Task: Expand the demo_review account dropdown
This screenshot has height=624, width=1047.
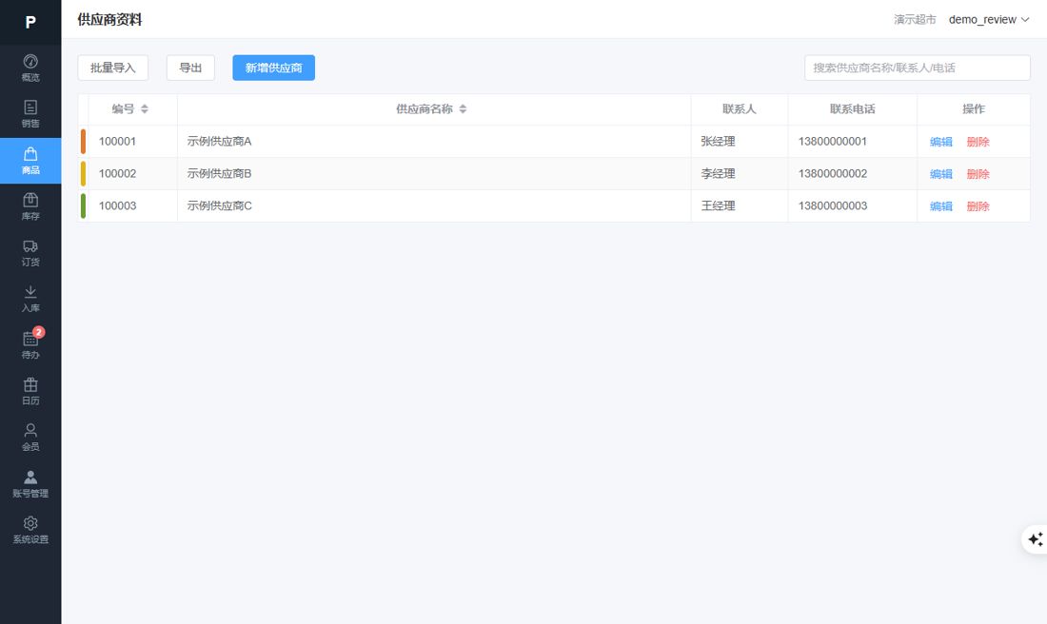Action: (x=989, y=19)
